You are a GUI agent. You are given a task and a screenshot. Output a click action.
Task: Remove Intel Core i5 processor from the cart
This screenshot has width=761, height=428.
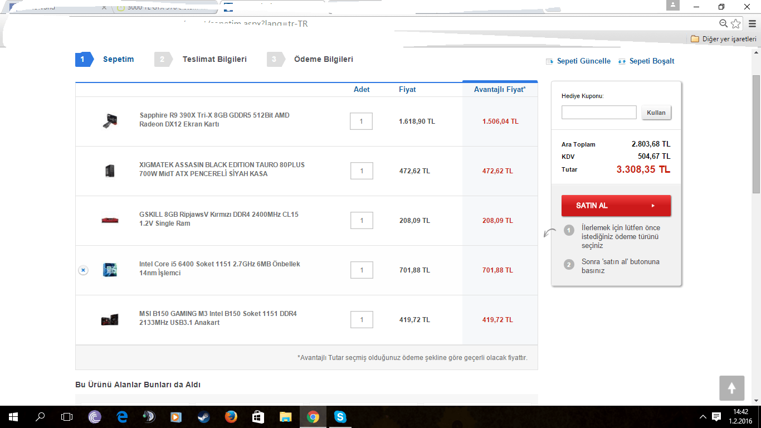pyautogui.click(x=82, y=270)
